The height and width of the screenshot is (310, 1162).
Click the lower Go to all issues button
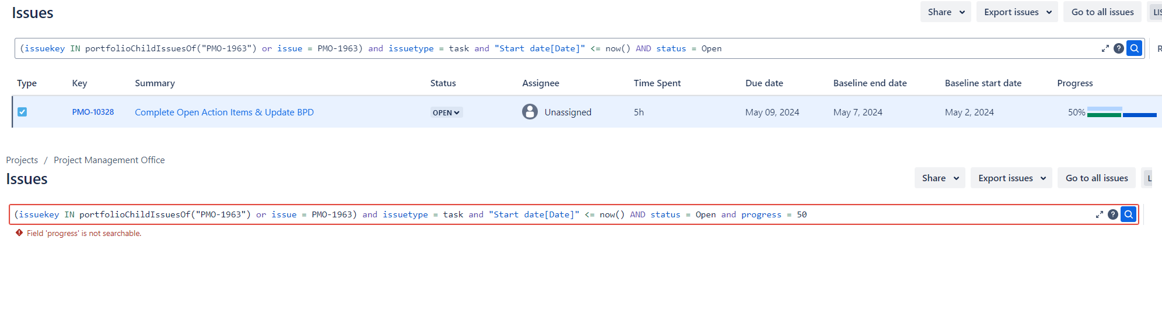coord(1097,178)
